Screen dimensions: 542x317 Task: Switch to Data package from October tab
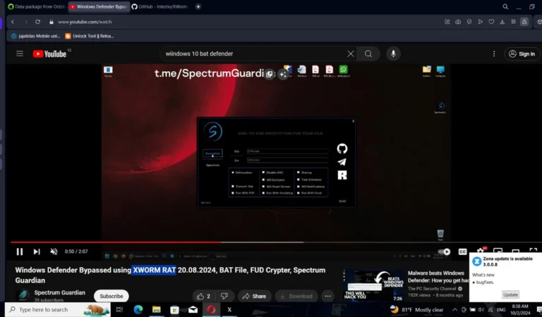(37, 6)
